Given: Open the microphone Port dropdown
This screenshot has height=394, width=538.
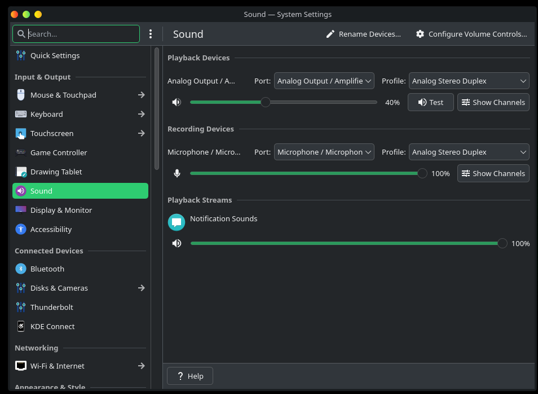Looking at the screenshot, I should coord(324,152).
